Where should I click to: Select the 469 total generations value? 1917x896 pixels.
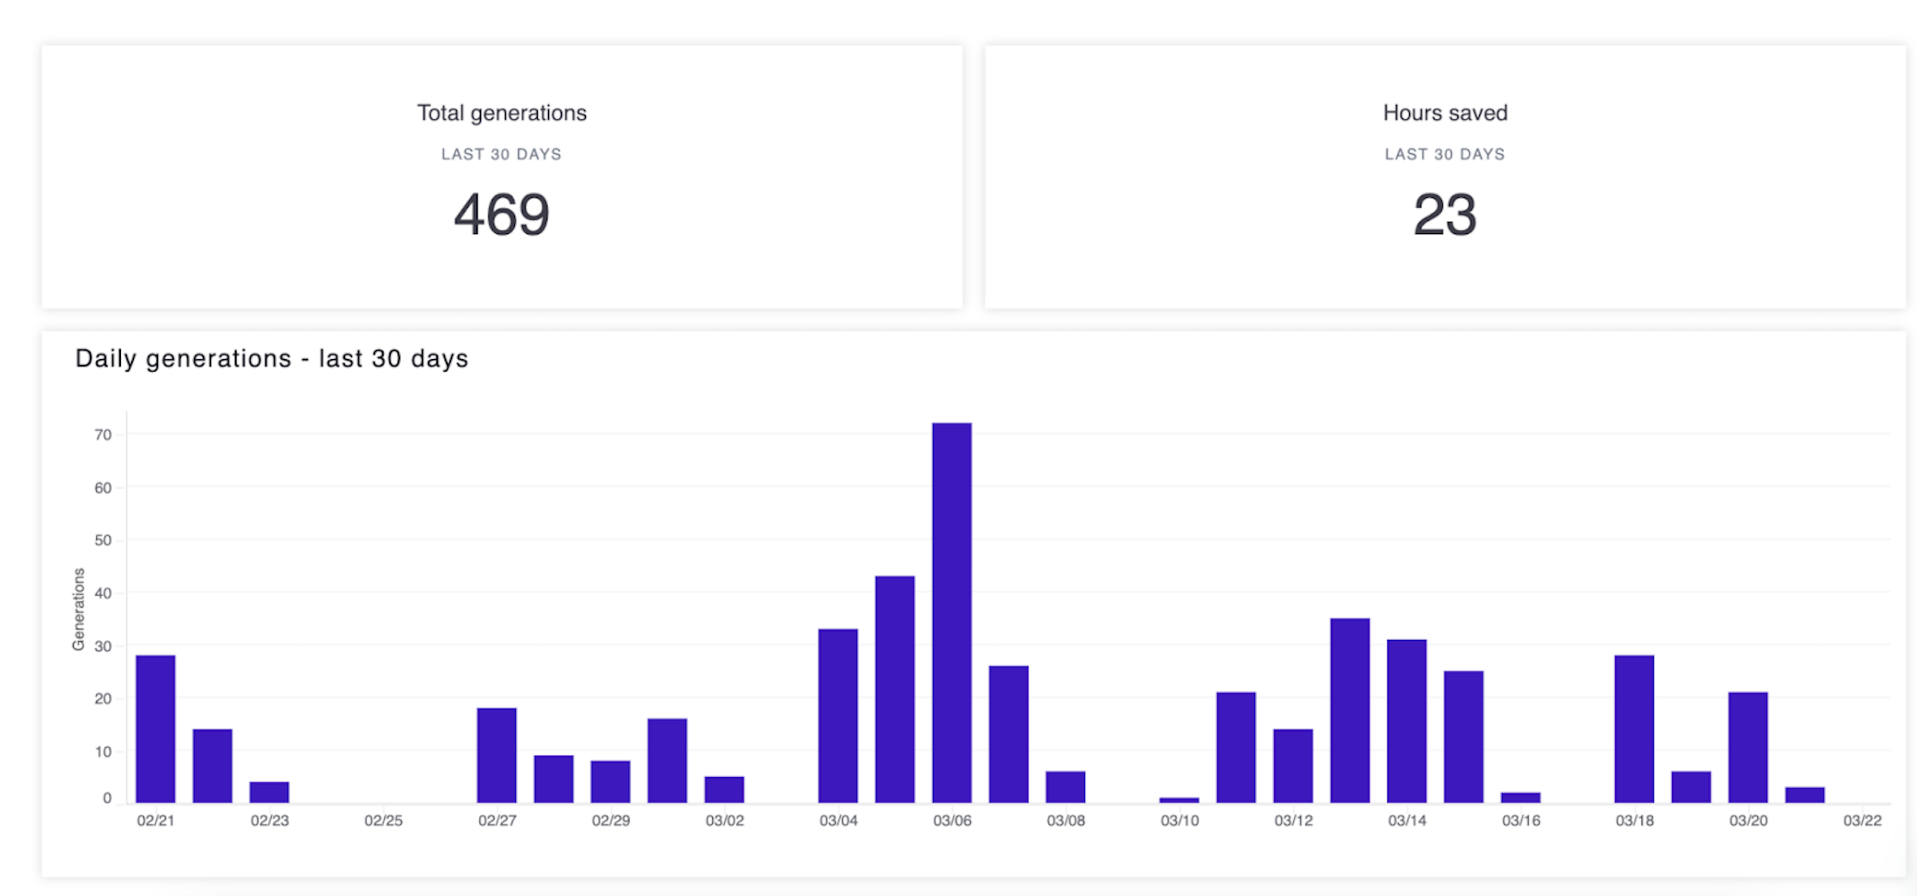[x=502, y=214]
